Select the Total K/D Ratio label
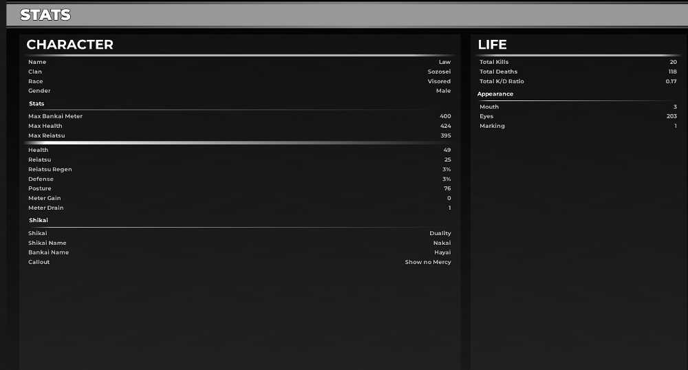 (502, 81)
